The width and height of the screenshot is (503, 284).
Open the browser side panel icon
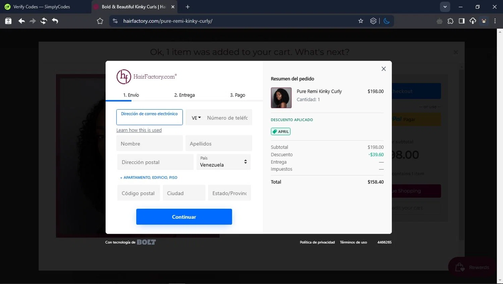point(462,21)
